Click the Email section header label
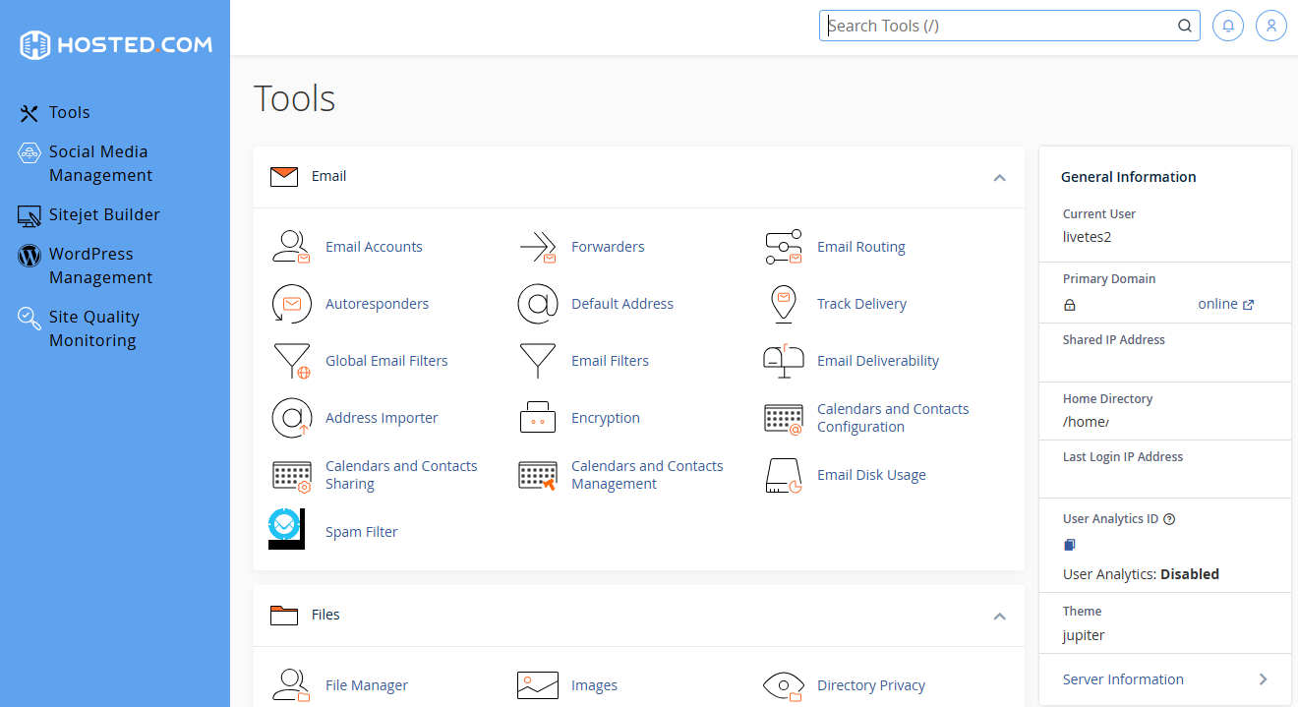 (x=328, y=176)
